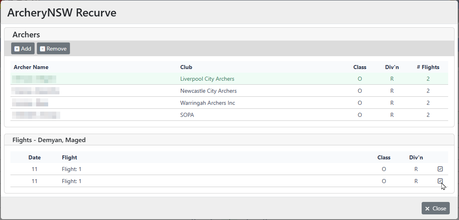
Task: Toggle the checkbox on the last flight row
Action: pos(440,181)
